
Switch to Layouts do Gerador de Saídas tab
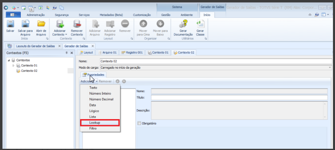click(35, 46)
